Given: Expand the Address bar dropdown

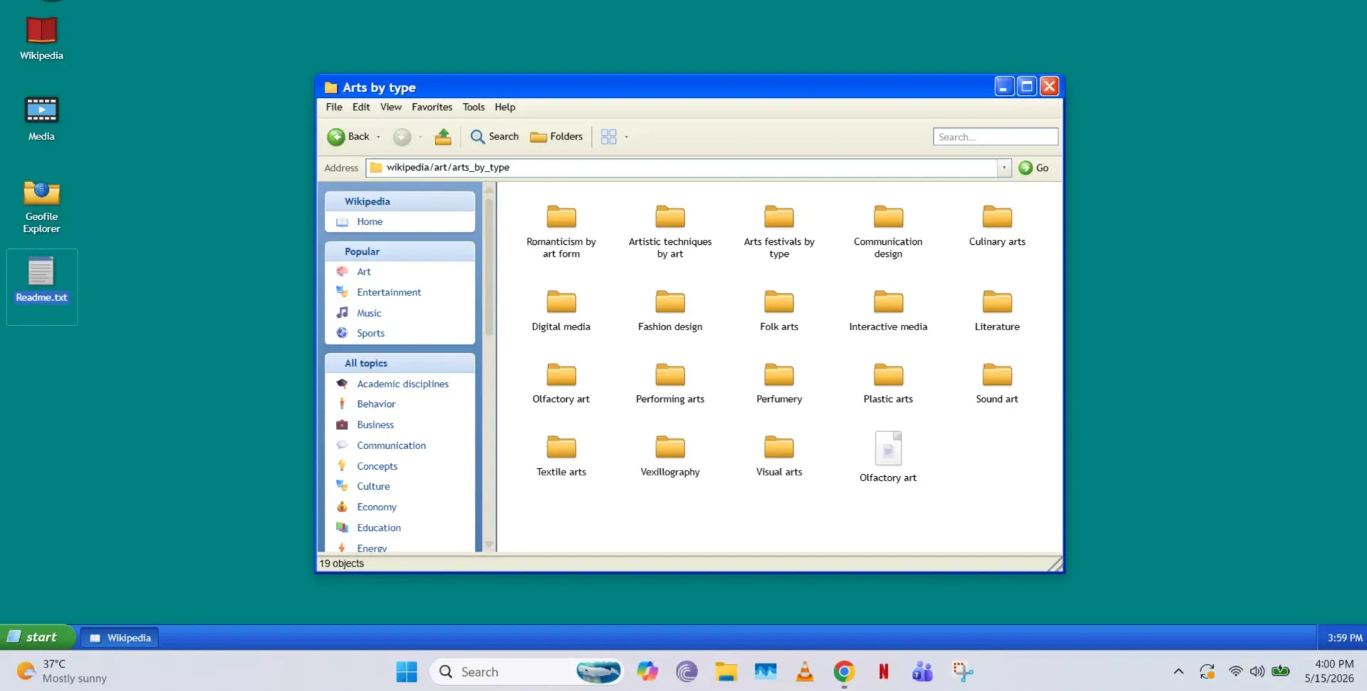Looking at the screenshot, I should coord(1004,168).
